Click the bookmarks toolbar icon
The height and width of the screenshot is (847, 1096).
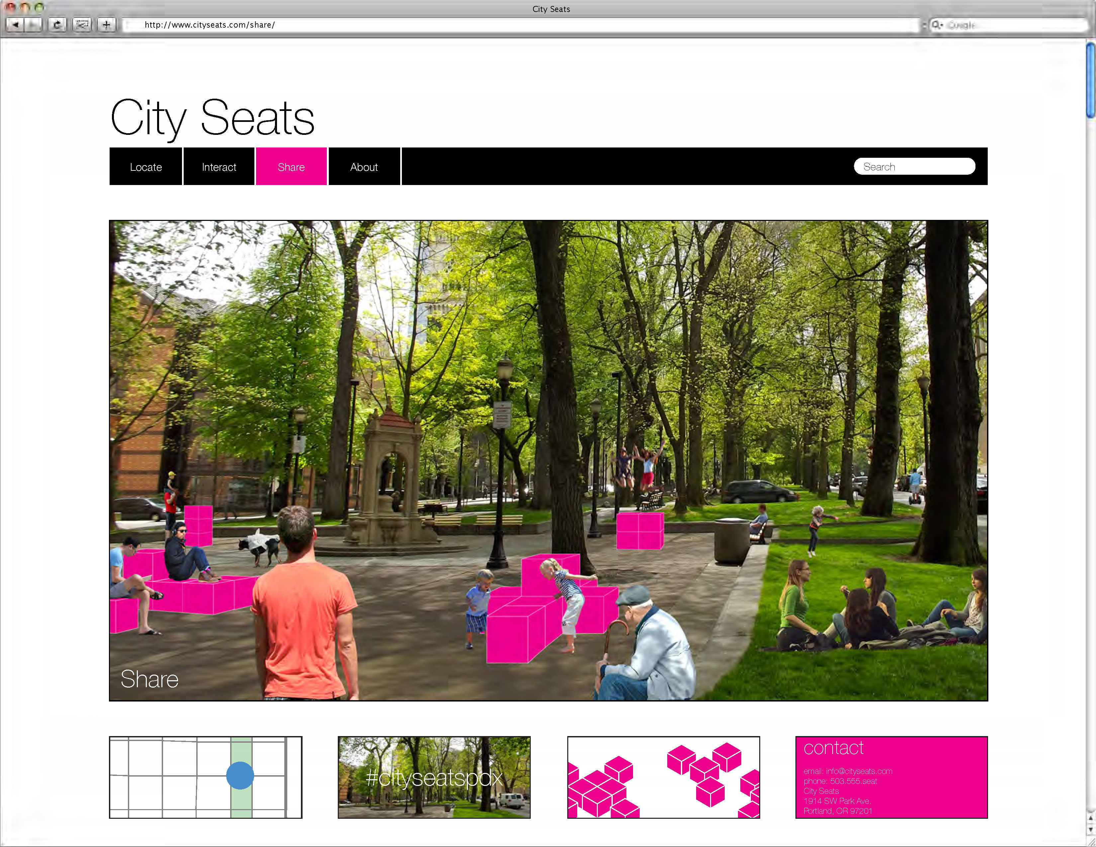(x=82, y=25)
